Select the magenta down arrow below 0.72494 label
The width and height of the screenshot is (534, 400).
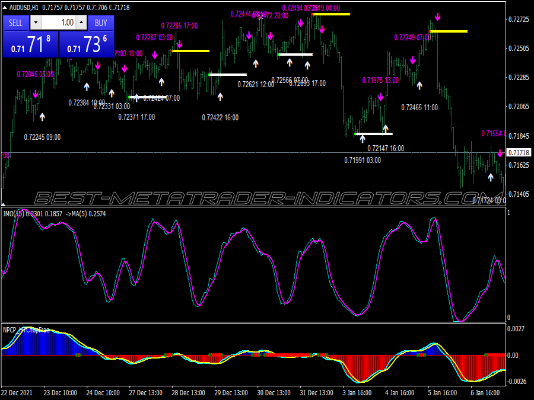click(301, 23)
